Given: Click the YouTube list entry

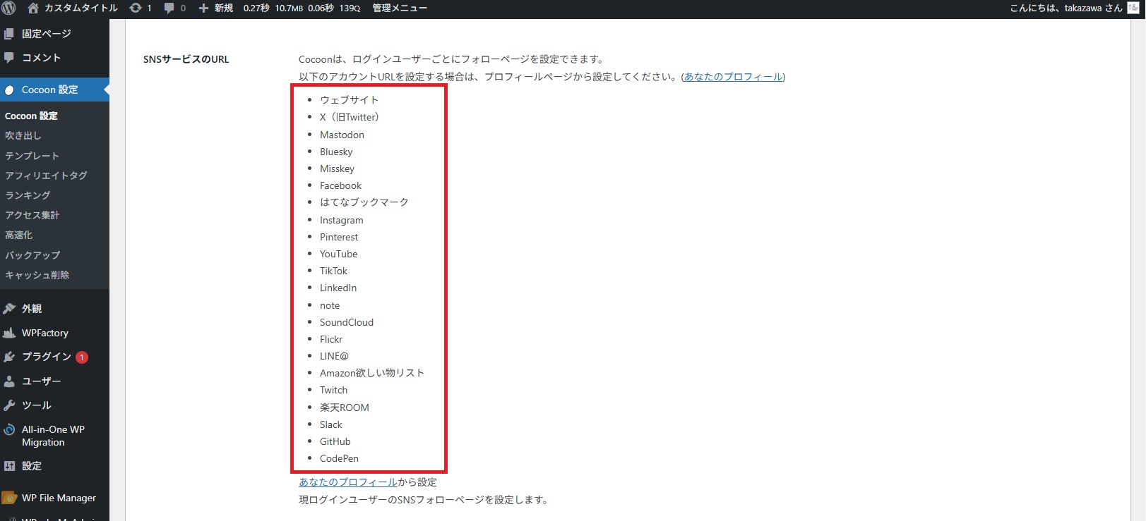Looking at the screenshot, I should (338, 254).
